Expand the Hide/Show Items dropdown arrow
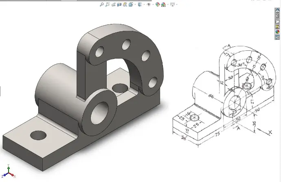The image size is (281, 182). point(153,4)
